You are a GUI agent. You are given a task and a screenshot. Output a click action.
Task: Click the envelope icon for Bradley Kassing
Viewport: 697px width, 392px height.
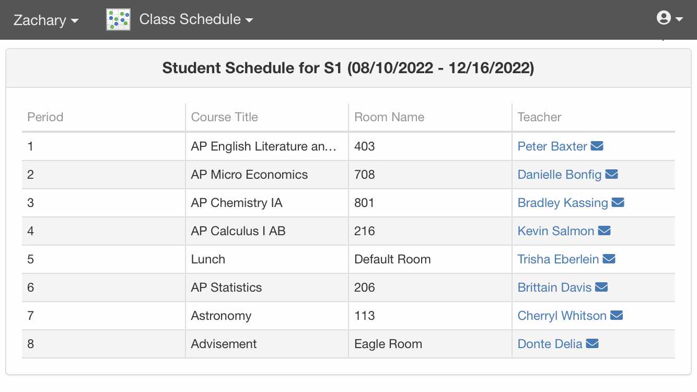tap(618, 202)
